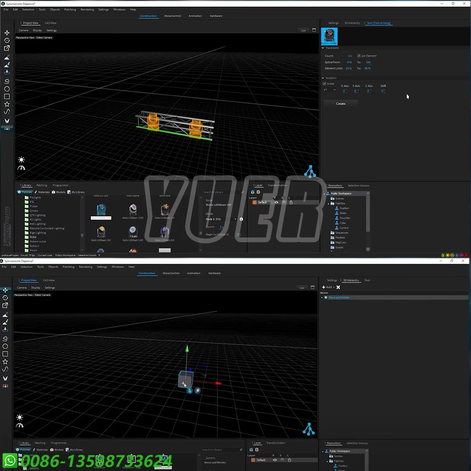Toggle Default layer visibility eye in upper window
Viewport: 471px width, 471px height.
[276, 203]
